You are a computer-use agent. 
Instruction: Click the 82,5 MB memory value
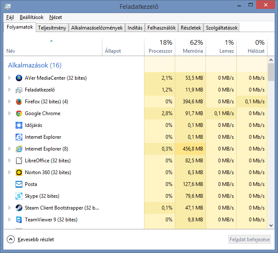tap(194, 161)
